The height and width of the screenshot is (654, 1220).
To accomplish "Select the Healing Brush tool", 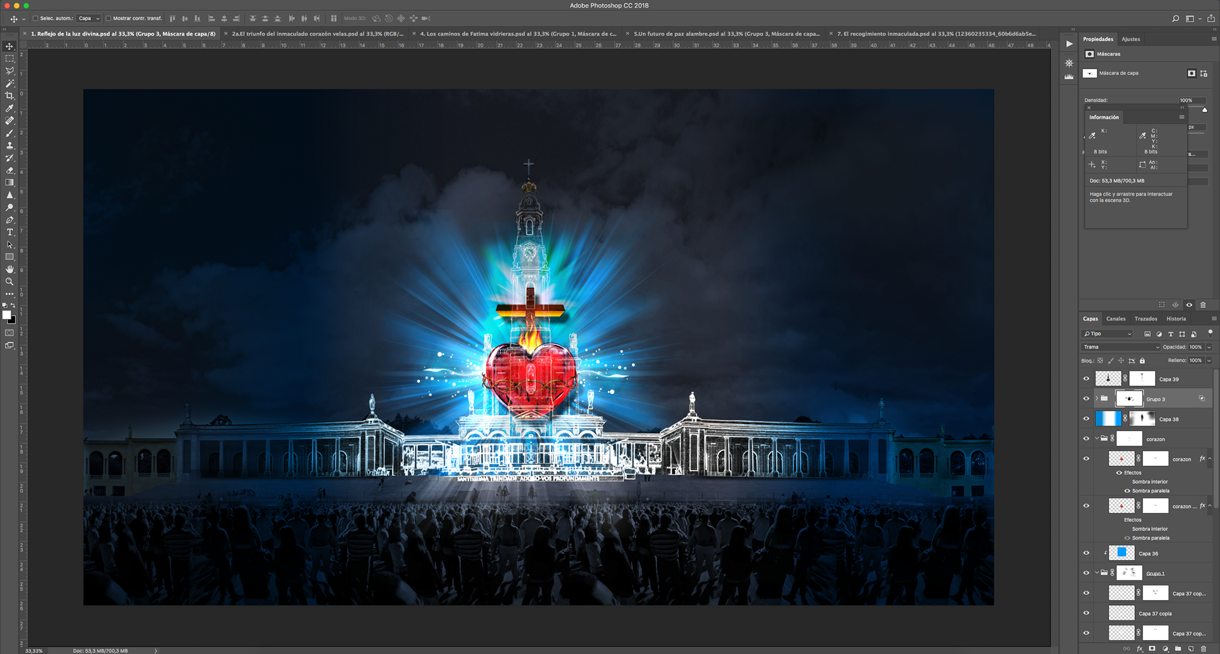I will pyautogui.click(x=10, y=121).
